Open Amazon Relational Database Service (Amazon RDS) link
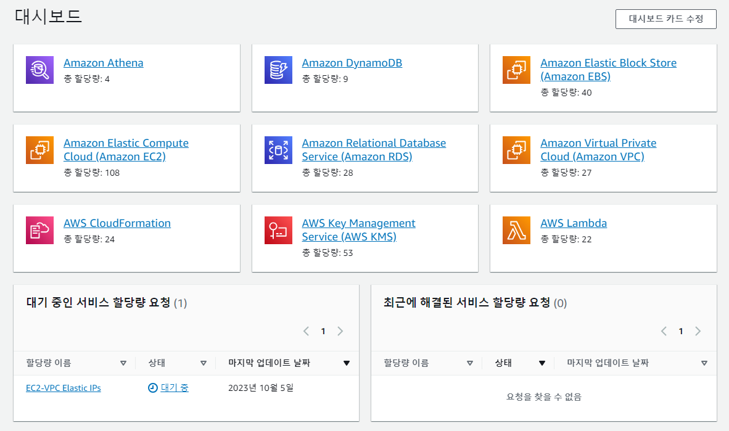729x431 pixels. coord(374,150)
